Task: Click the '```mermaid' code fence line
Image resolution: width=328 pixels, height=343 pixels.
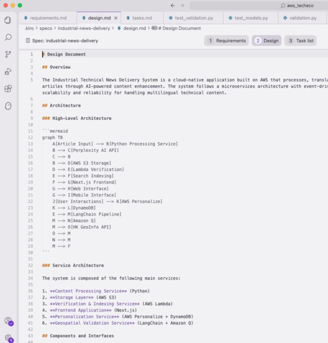Action: pyautogui.click(x=55, y=131)
